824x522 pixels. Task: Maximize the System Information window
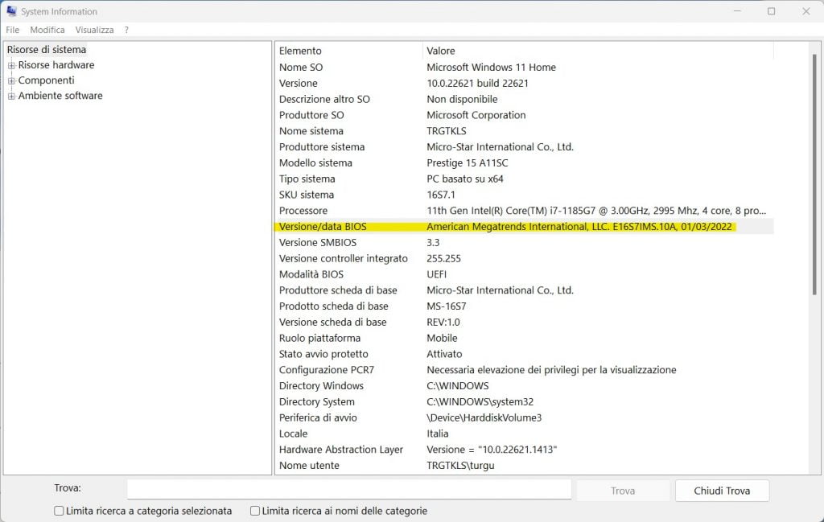click(771, 11)
